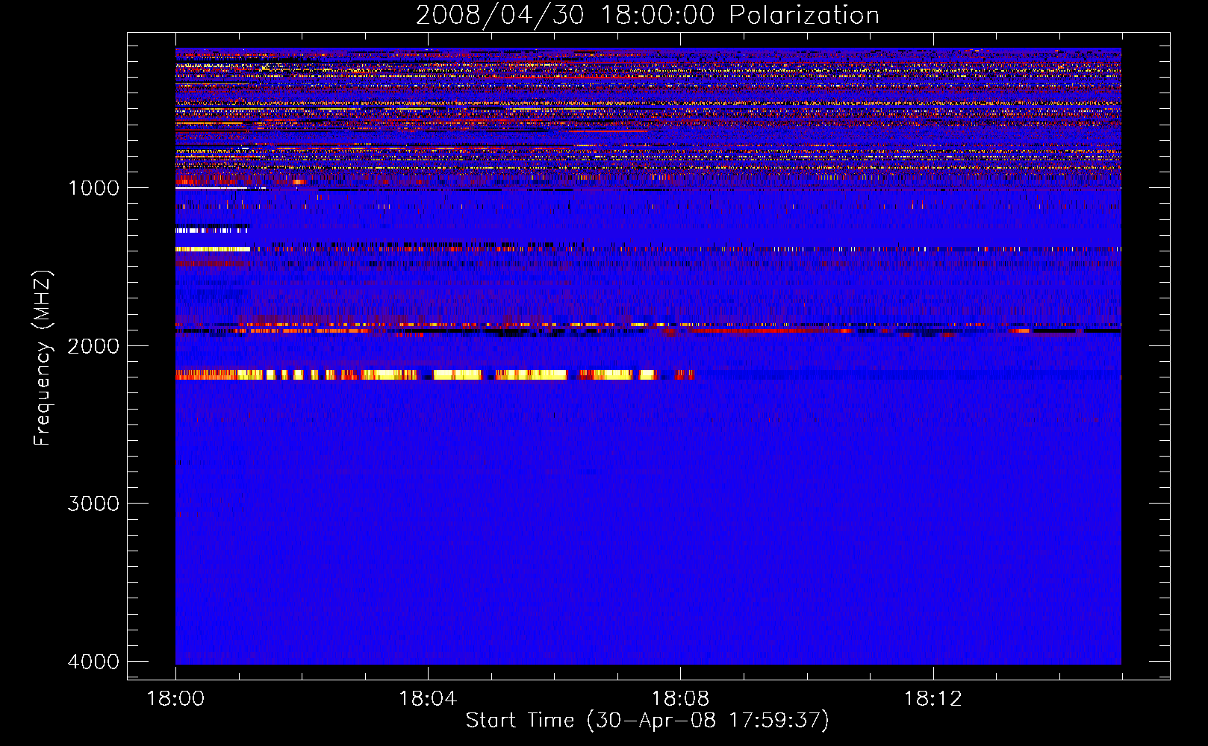The image size is (1208, 746).
Task: Click the white band just above 1400 MHz
Action: tap(213, 249)
